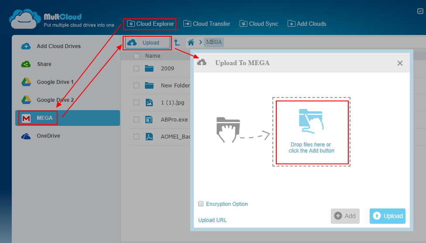Check the New Folder checkbox

136,86
